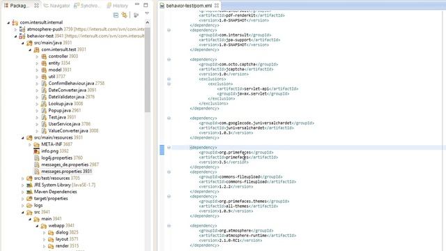Select logs folder
This screenshot has width=446, height=251.
pyautogui.click(x=35, y=206)
